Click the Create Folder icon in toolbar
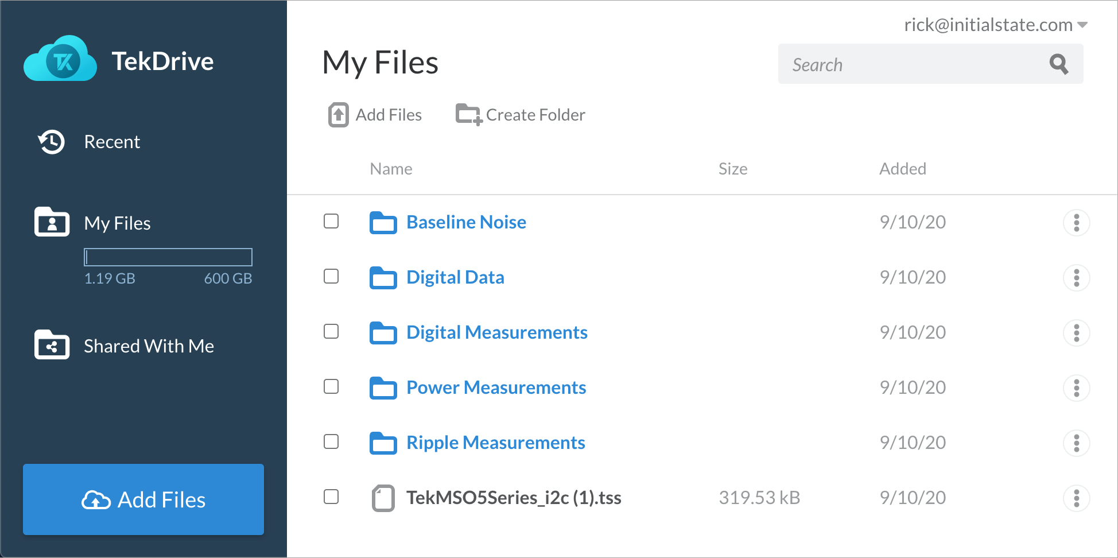The height and width of the screenshot is (558, 1118). point(468,115)
